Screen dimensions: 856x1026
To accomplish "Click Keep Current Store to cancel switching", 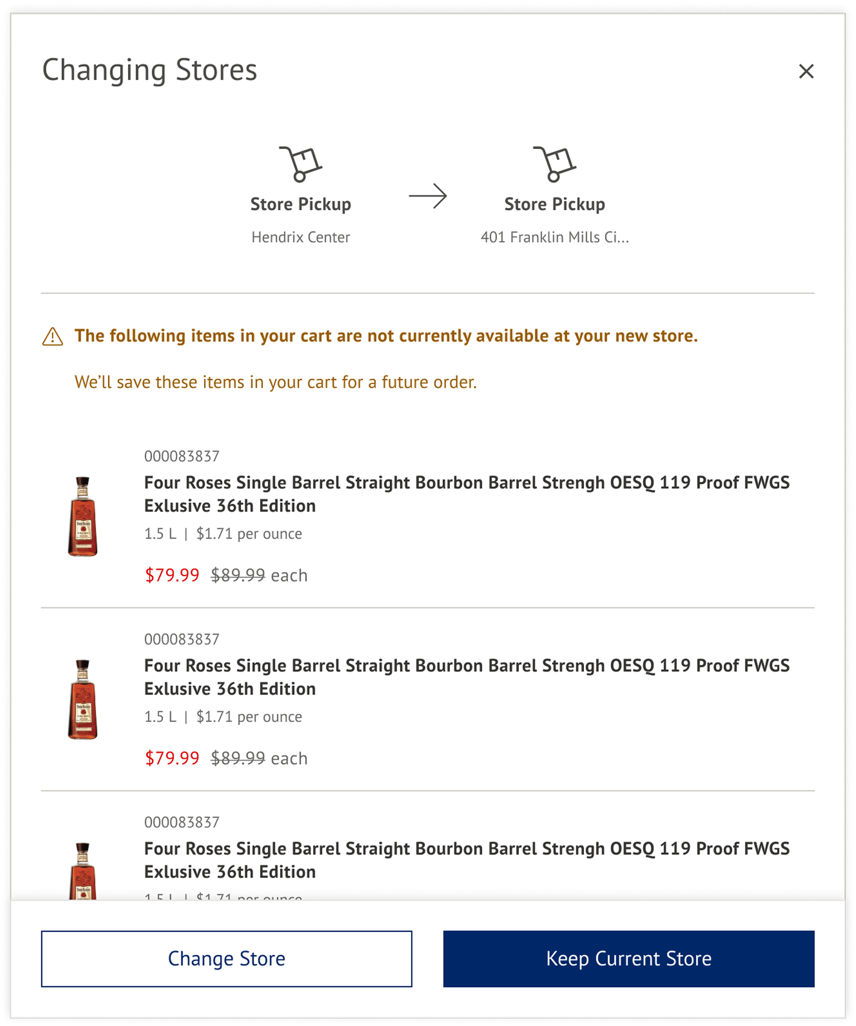I will [x=629, y=959].
